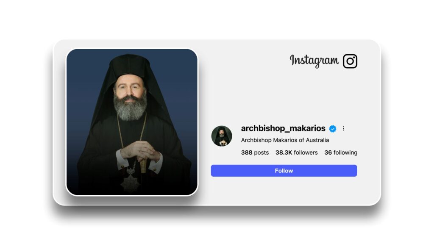This screenshot has width=434, height=244.
Task: Click the word Australia in profile name
Action: click(x=317, y=140)
